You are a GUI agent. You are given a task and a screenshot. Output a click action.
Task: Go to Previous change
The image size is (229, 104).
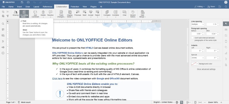(x=78, y=13)
